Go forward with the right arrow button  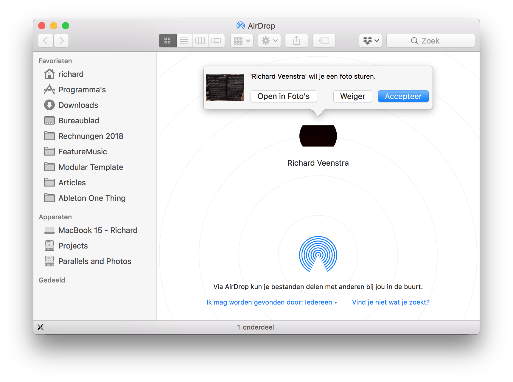coord(61,41)
